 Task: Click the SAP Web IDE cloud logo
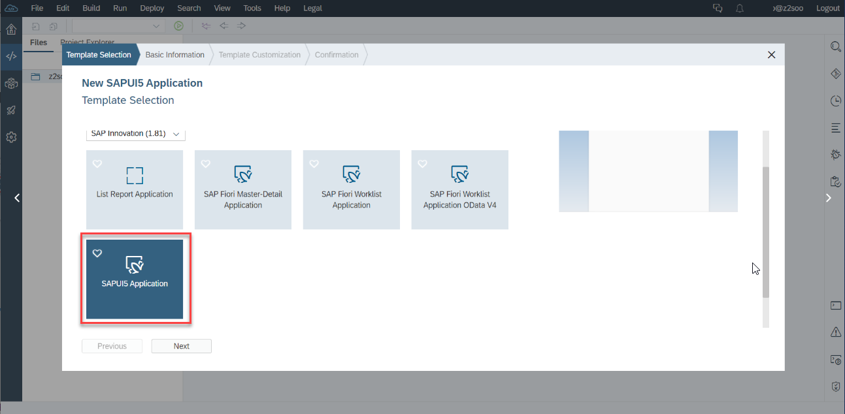pos(10,8)
